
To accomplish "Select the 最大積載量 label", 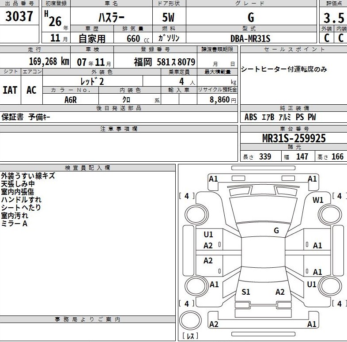I will click(217, 72).
